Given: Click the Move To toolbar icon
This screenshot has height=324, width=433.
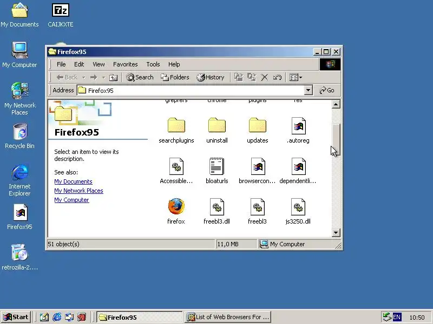Looking at the screenshot, I should tap(239, 77).
